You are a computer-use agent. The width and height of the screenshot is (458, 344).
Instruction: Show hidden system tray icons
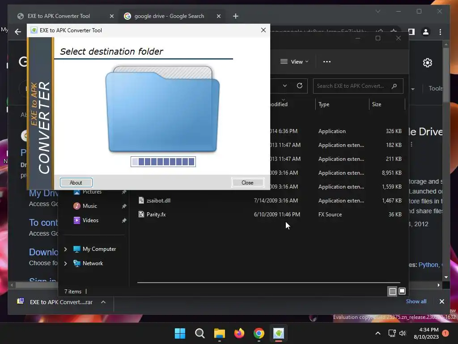coord(377,333)
